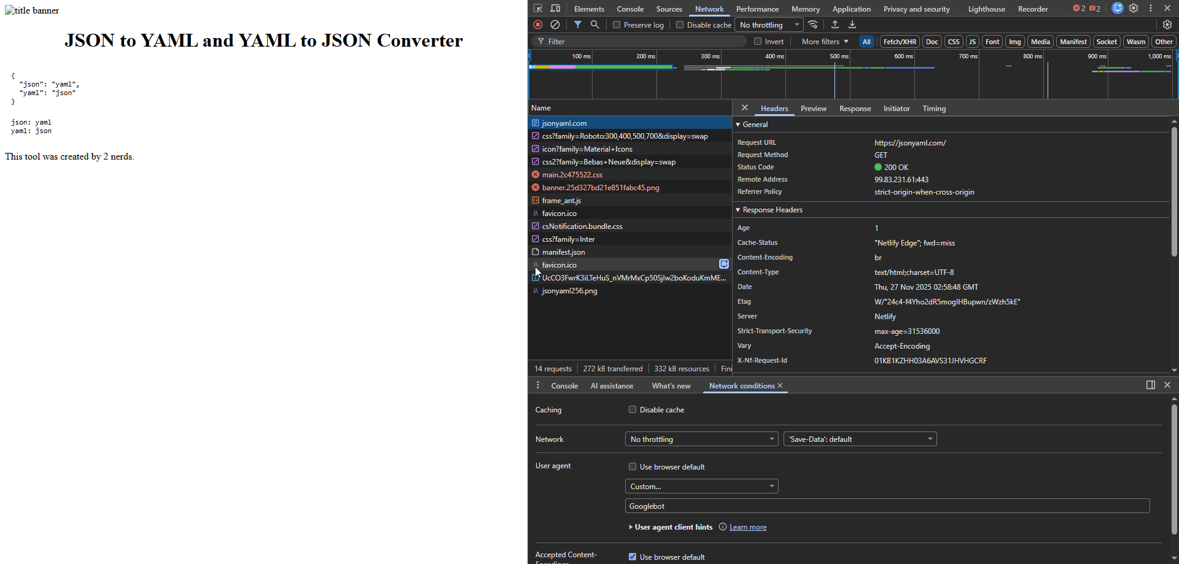Import HAR file with upload icon
Screen dimensions: 1179x564
tap(835, 25)
